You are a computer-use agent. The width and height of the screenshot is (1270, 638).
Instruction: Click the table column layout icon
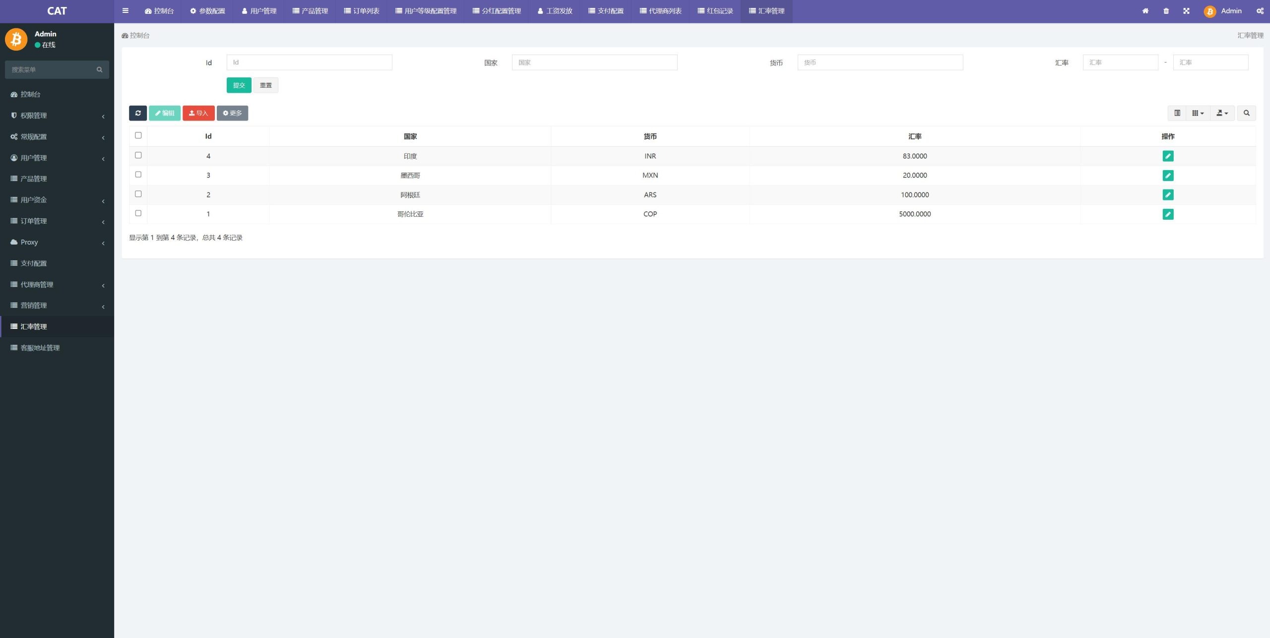1177,113
